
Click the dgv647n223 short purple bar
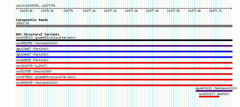214,91
